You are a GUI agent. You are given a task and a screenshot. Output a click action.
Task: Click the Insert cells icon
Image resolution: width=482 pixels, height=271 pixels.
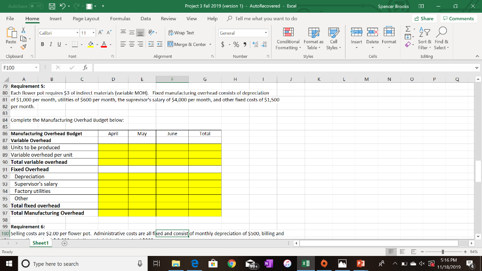pos(356,32)
